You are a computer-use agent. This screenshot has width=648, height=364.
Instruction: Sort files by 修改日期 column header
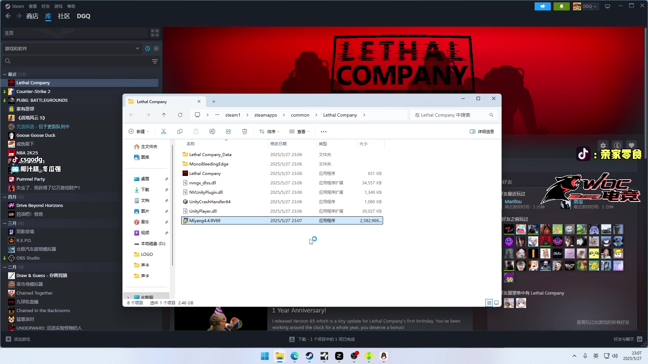[292, 144]
